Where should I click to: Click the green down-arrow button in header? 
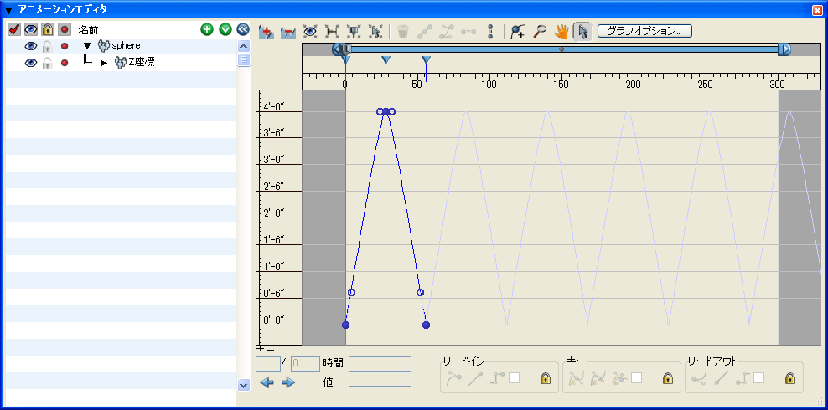(225, 29)
